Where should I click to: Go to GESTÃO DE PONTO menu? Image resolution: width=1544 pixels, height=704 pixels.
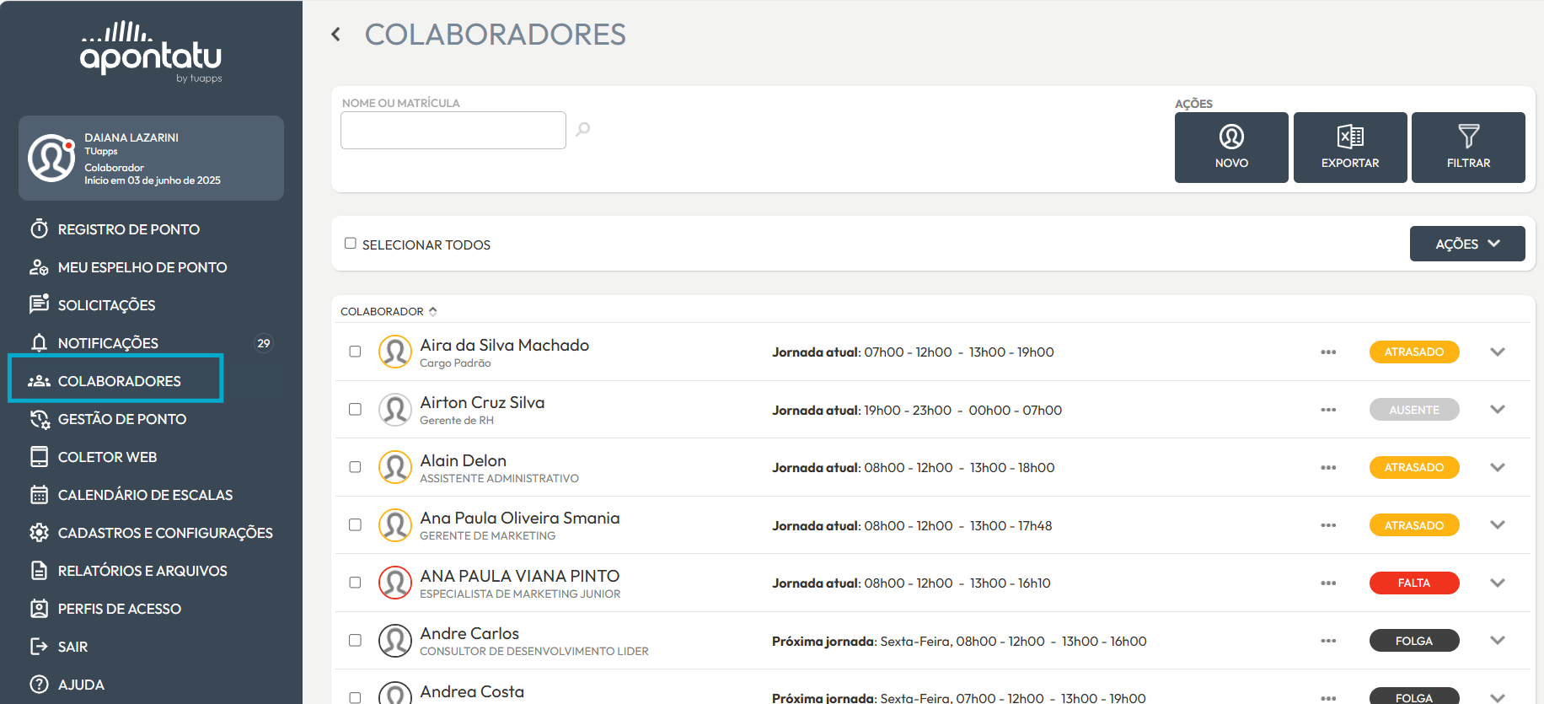pos(122,419)
